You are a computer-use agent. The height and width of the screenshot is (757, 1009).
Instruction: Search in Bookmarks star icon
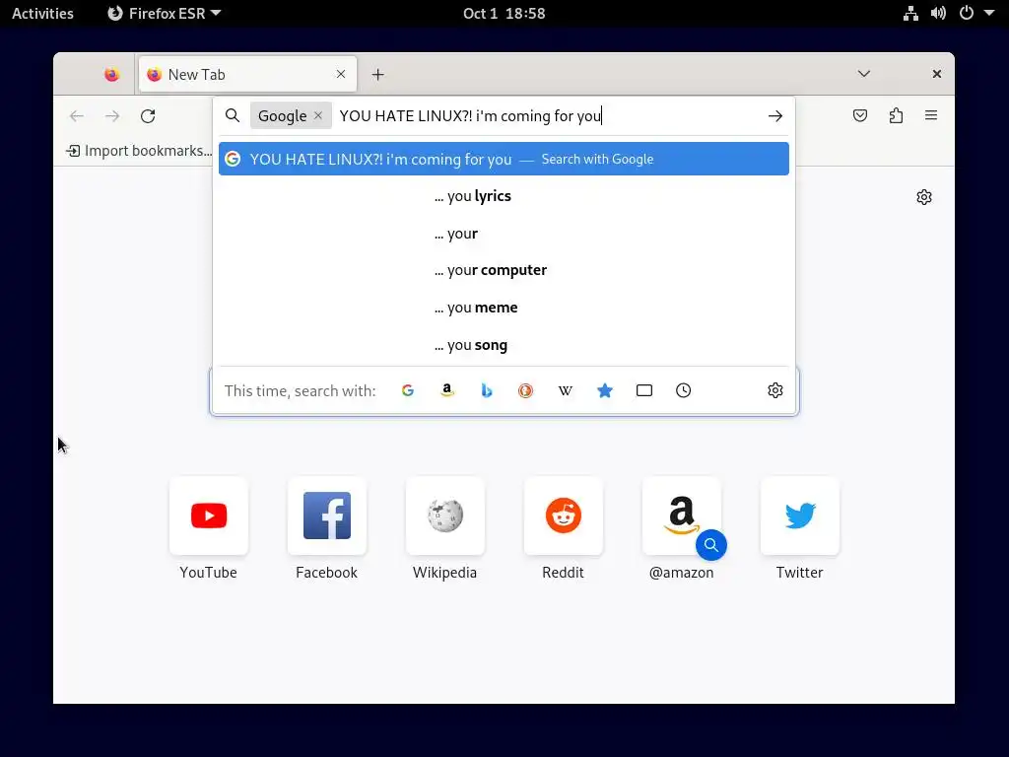[x=605, y=390]
